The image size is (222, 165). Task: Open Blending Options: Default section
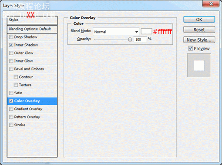point(32,29)
